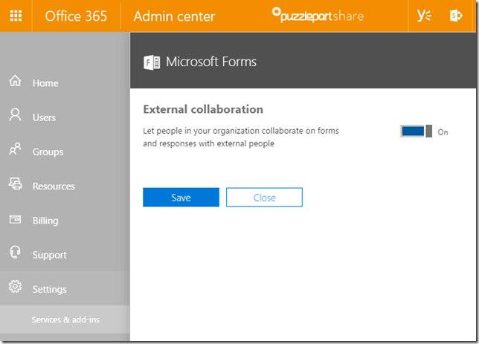Click the Users person icon
The height and width of the screenshot is (344, 479).
[x=15, y=114]
